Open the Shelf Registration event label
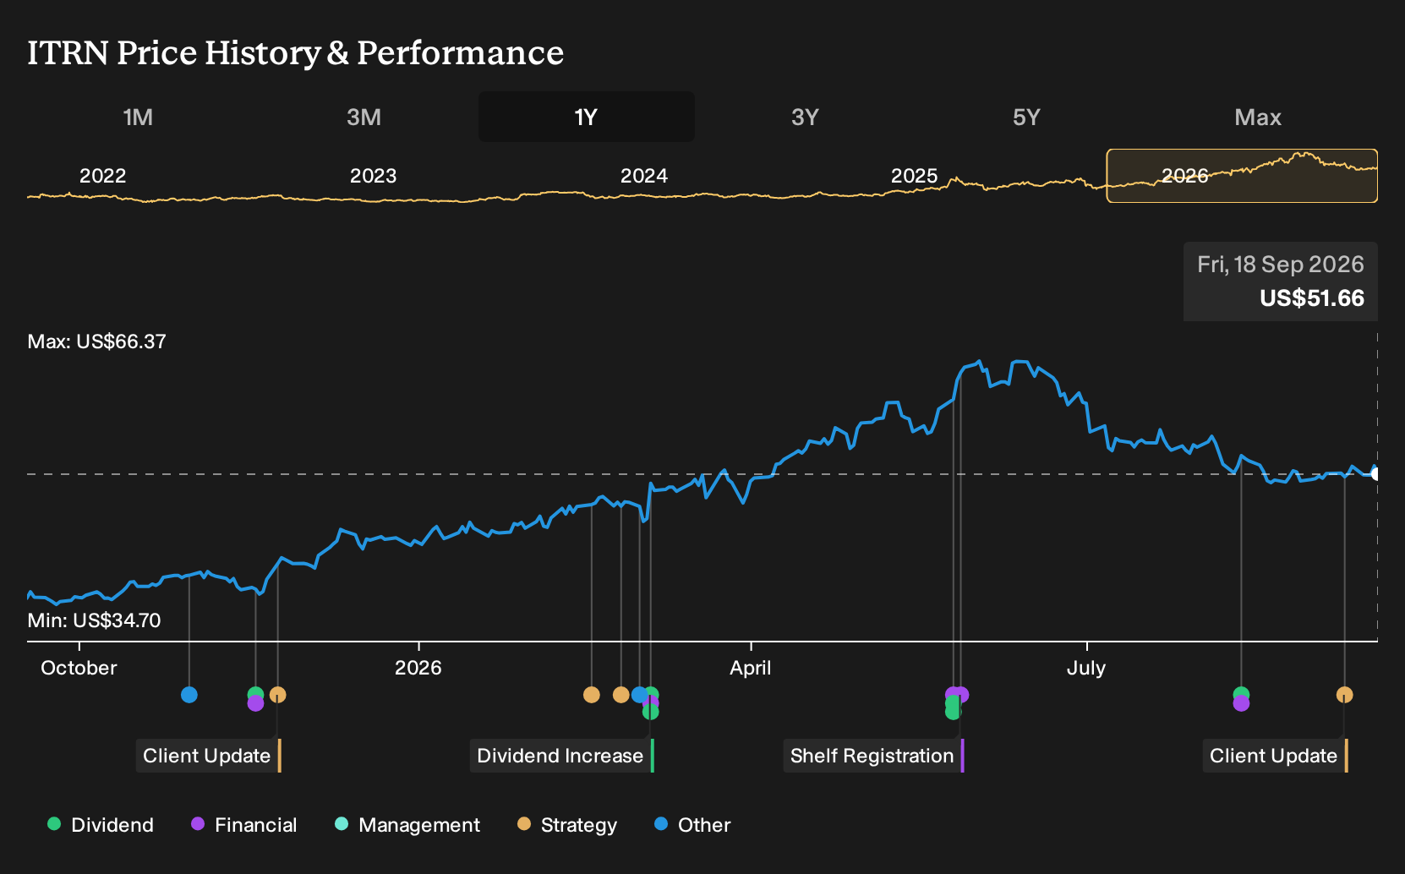The height and width of the screenshot is (874, 1405). [x=874, y=756]
